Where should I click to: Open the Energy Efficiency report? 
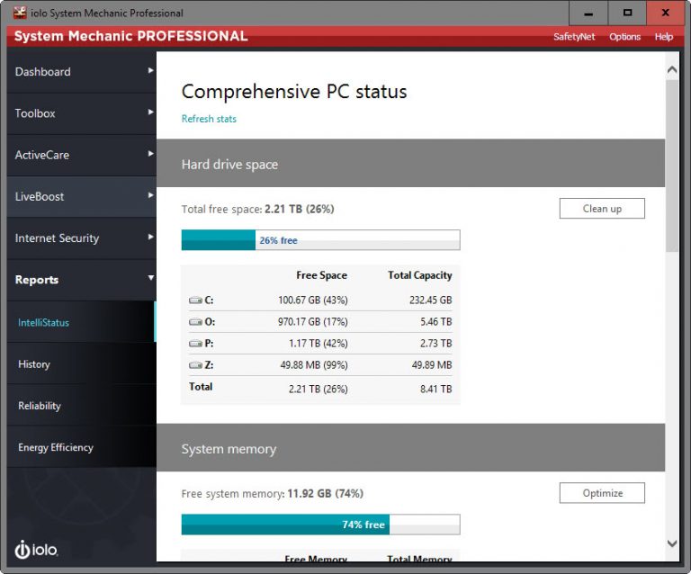pos(82,447)
